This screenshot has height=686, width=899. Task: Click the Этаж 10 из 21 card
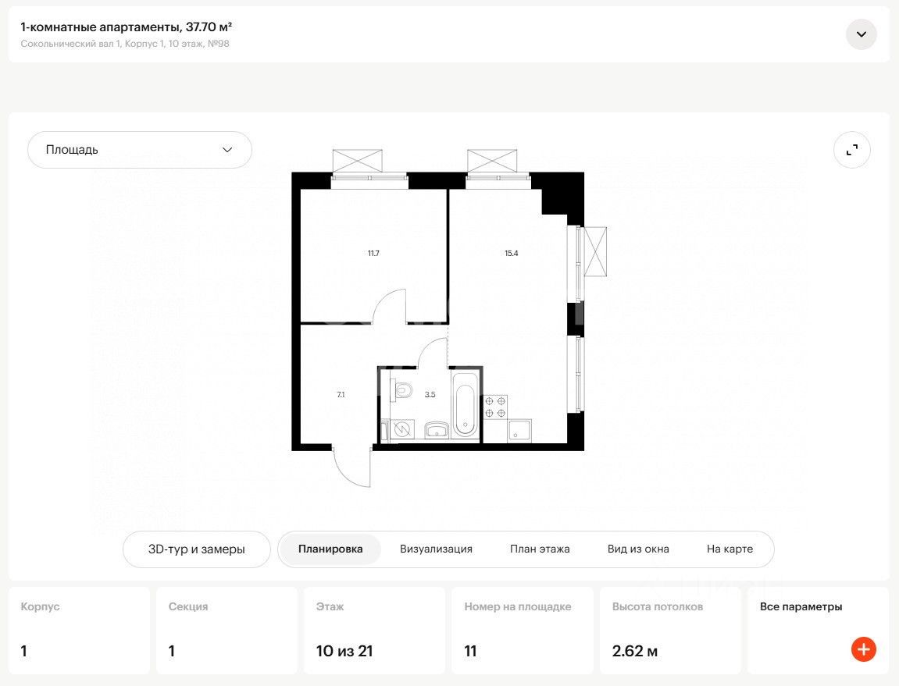374,631
